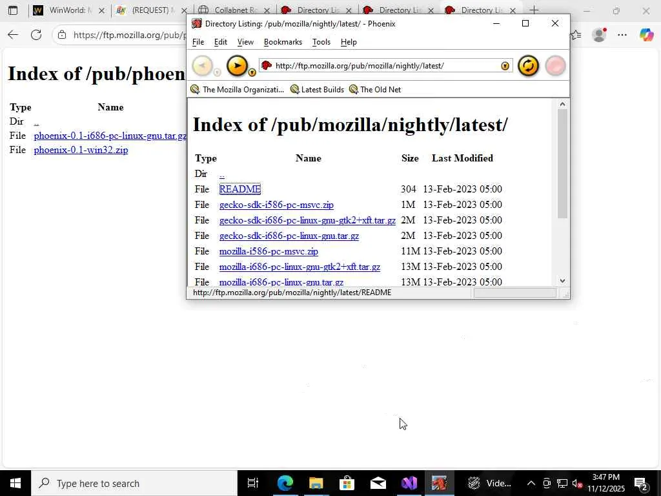Open the notification center icon

point(641,483)
